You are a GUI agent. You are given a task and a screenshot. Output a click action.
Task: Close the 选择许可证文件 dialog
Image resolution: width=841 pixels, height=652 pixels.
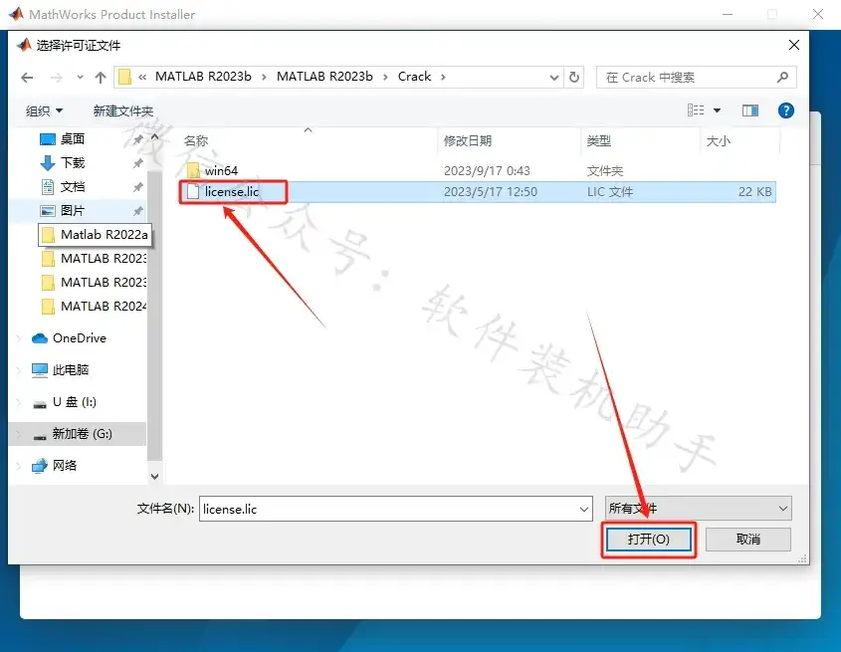click(x=794, y=45)
